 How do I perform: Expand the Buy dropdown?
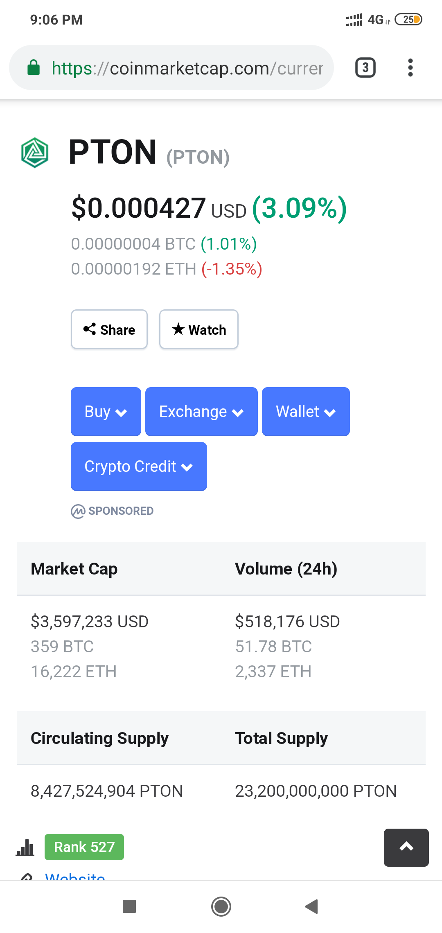tap(106, 412)
